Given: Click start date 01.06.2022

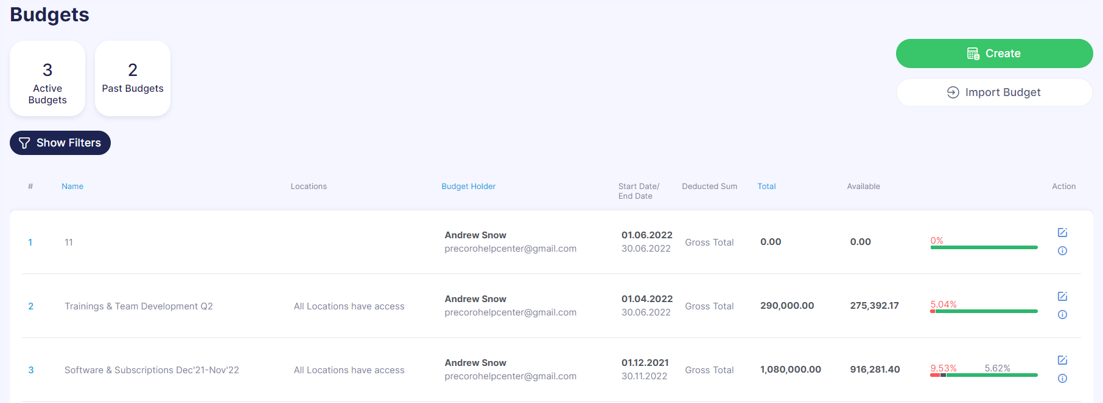Looking at the screenshot, I should [x=647, y=235].
